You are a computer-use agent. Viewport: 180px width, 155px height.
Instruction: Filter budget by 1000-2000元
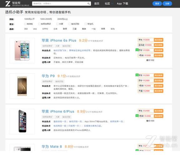click(46, 19)
